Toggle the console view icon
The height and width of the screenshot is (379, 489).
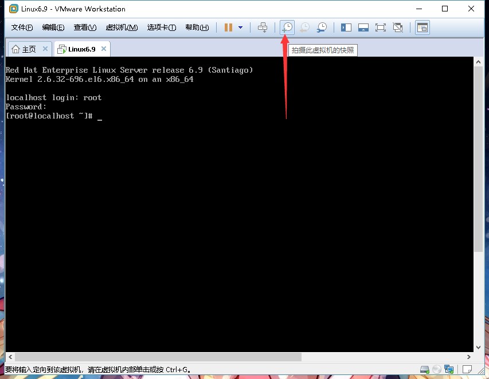(x=423, y=27)
